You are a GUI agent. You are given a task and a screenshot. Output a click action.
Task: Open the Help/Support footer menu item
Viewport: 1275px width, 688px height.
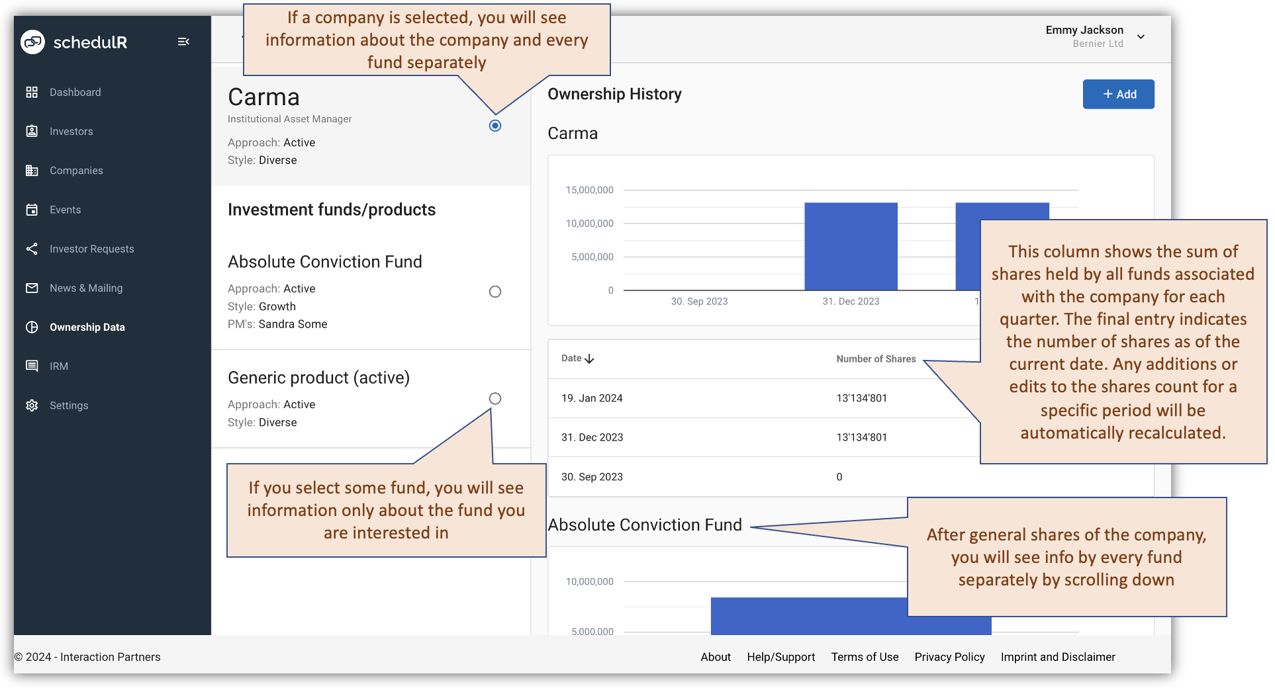[780, 657]
